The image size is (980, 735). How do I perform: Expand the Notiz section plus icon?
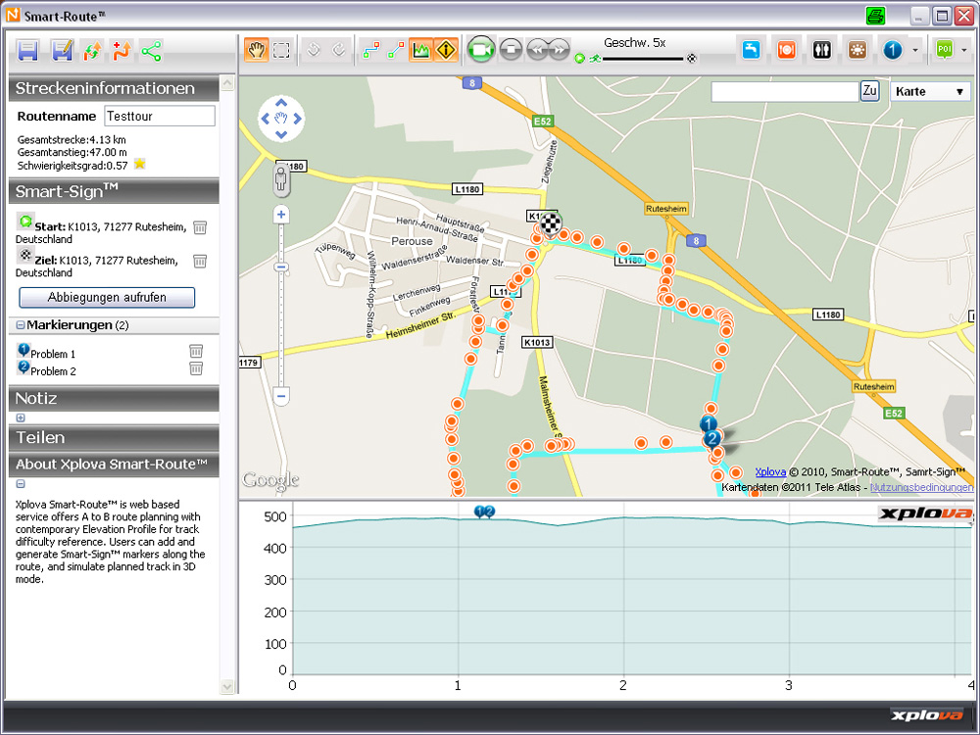20,417
